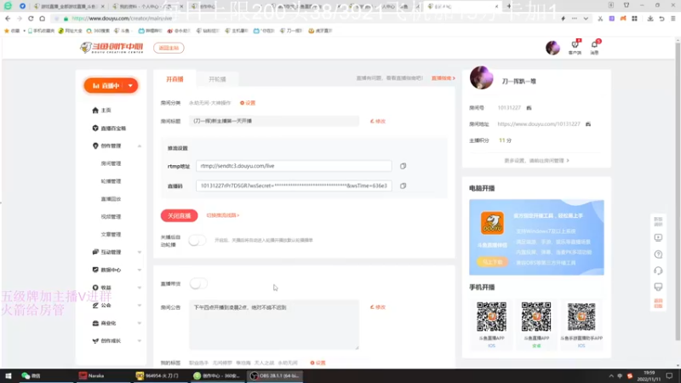The image size is (681, 383).
Task: Click the 返回旧版 floating link
Action: [658, 303]
